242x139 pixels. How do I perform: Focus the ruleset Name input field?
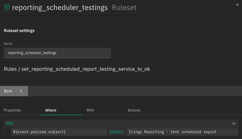click(x=57, y=53)
